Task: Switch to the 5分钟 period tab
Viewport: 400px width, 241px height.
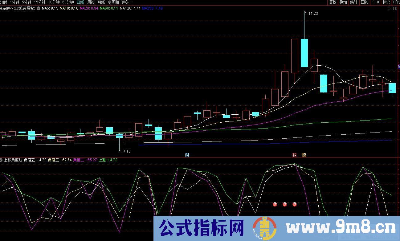Action: [x=27, y=2]
